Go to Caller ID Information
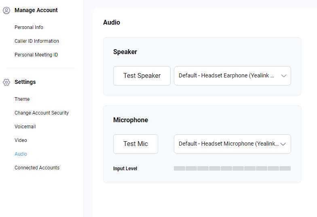Screen dimensions: 317x217 click(36, 41)
